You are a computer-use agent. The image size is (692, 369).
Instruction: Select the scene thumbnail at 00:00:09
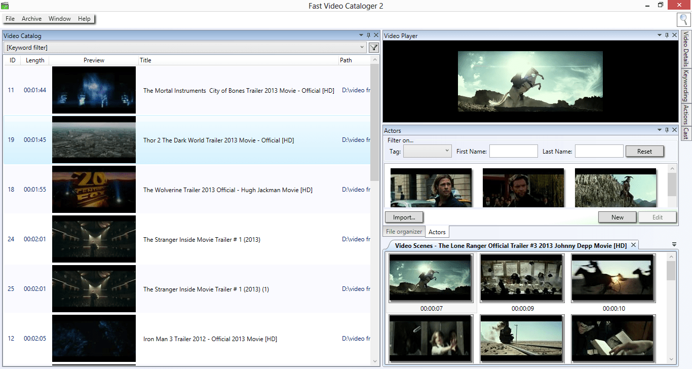pos(522,278)
